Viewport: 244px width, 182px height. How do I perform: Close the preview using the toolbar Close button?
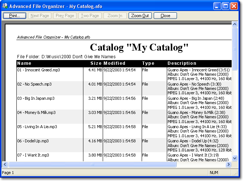(165, 16)
